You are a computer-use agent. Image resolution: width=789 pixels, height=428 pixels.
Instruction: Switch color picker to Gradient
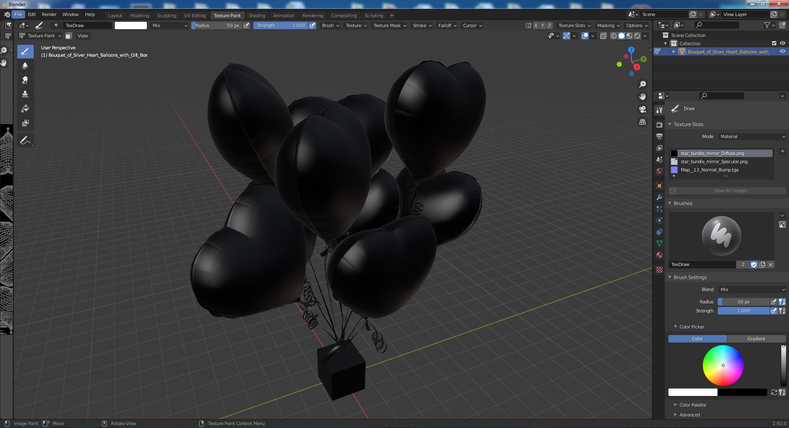[756, 339]
